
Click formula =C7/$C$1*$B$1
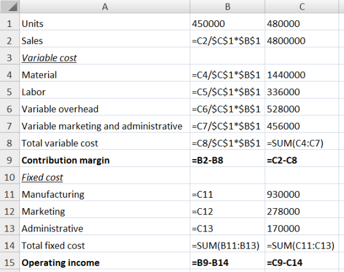click(226, 126)
